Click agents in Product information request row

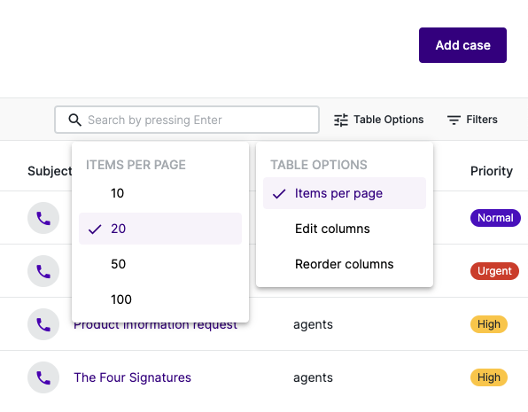click(x=313, y=324)
